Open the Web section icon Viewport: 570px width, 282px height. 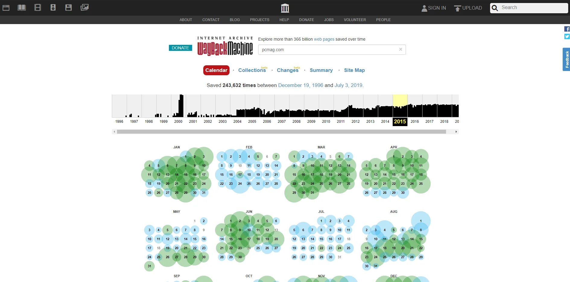click(x=6, y=8)
